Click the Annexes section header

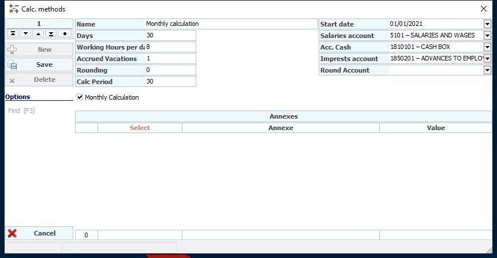283,116
